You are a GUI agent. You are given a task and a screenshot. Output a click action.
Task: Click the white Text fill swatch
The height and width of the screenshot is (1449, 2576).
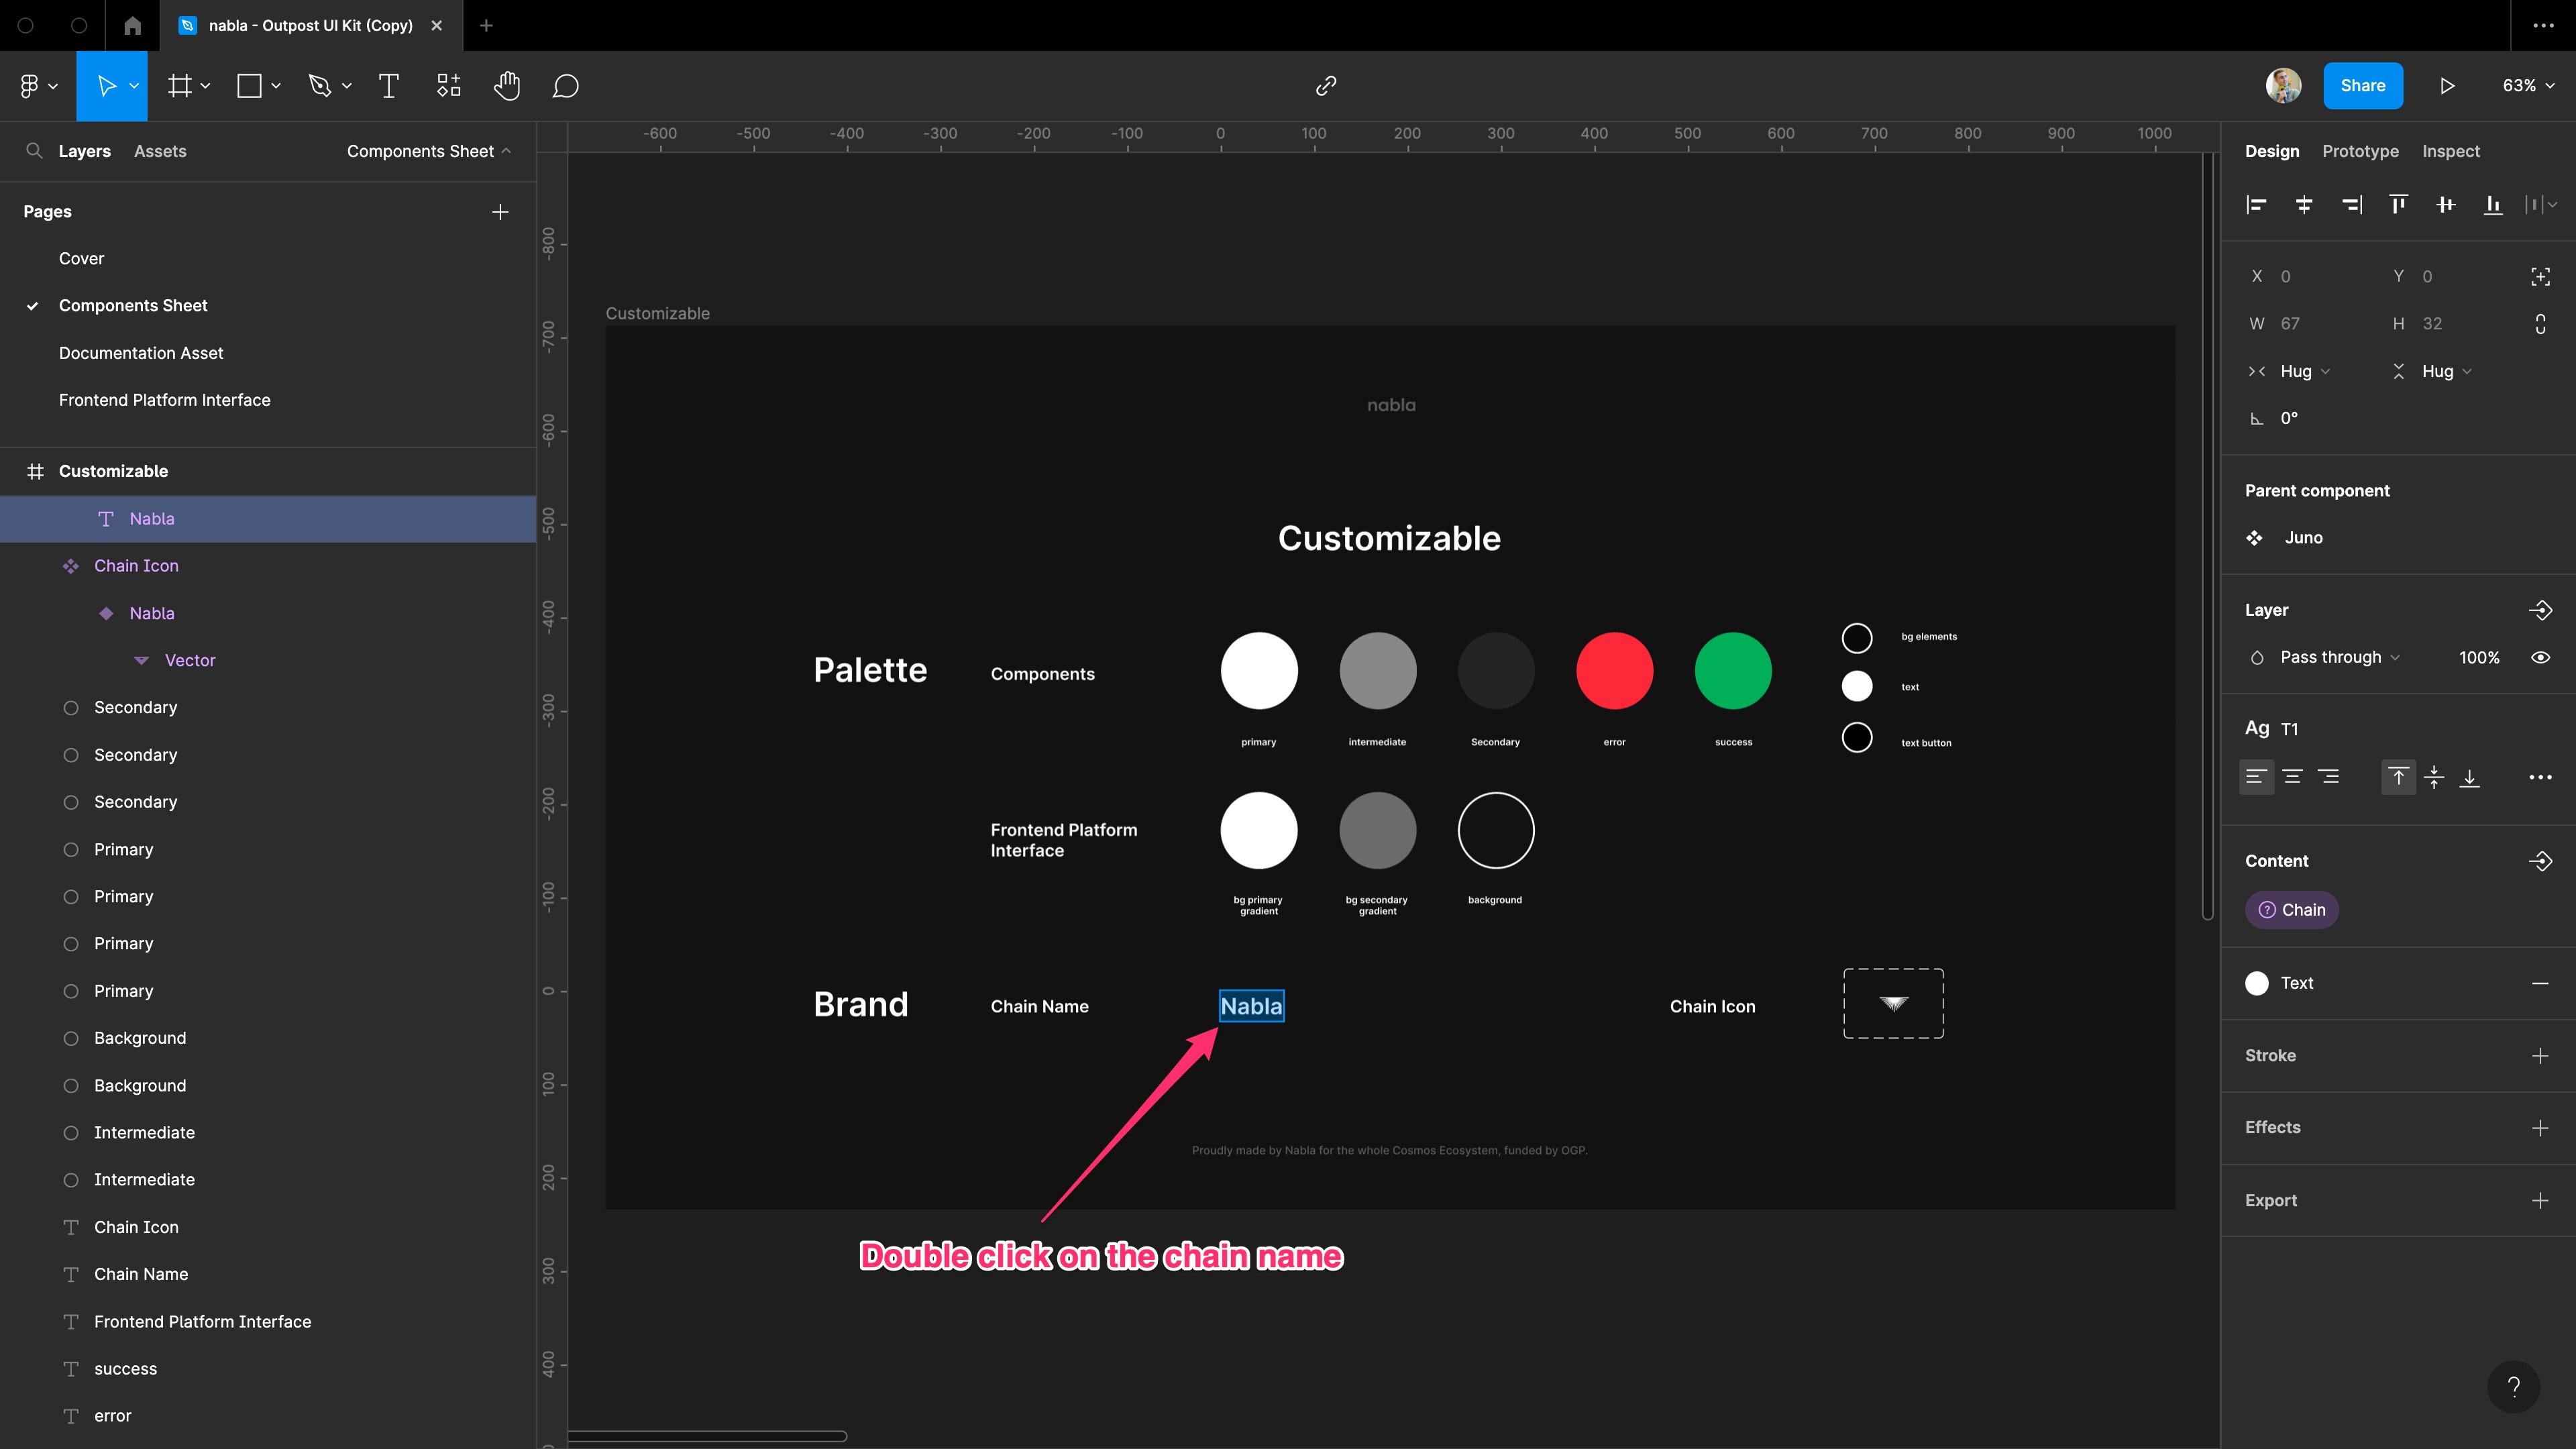click(2257, 983)
